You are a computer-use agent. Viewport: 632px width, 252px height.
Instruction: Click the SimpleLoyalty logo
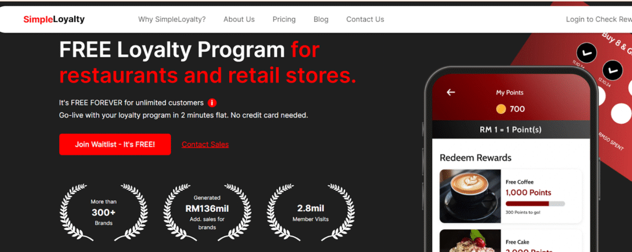click(54, 19)
